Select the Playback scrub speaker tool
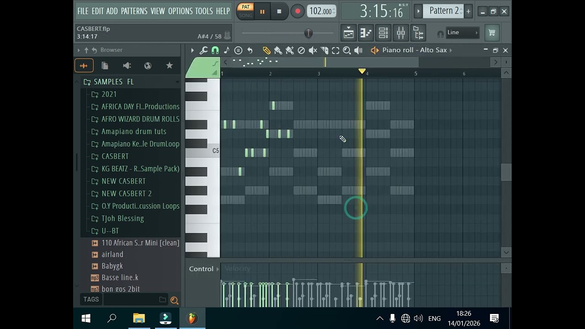The image size is (585, 329). [358, 50]
